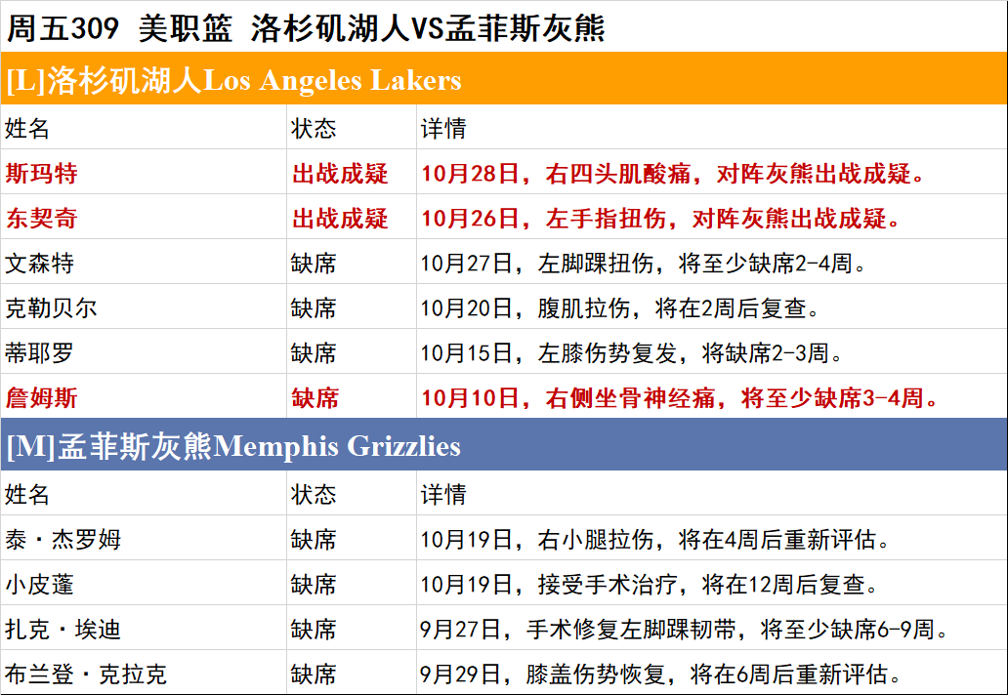The width and height of the screenshot is (1008, 695).
Task: Select the red name cell 詹姆斯
Action: click(42, 398)
